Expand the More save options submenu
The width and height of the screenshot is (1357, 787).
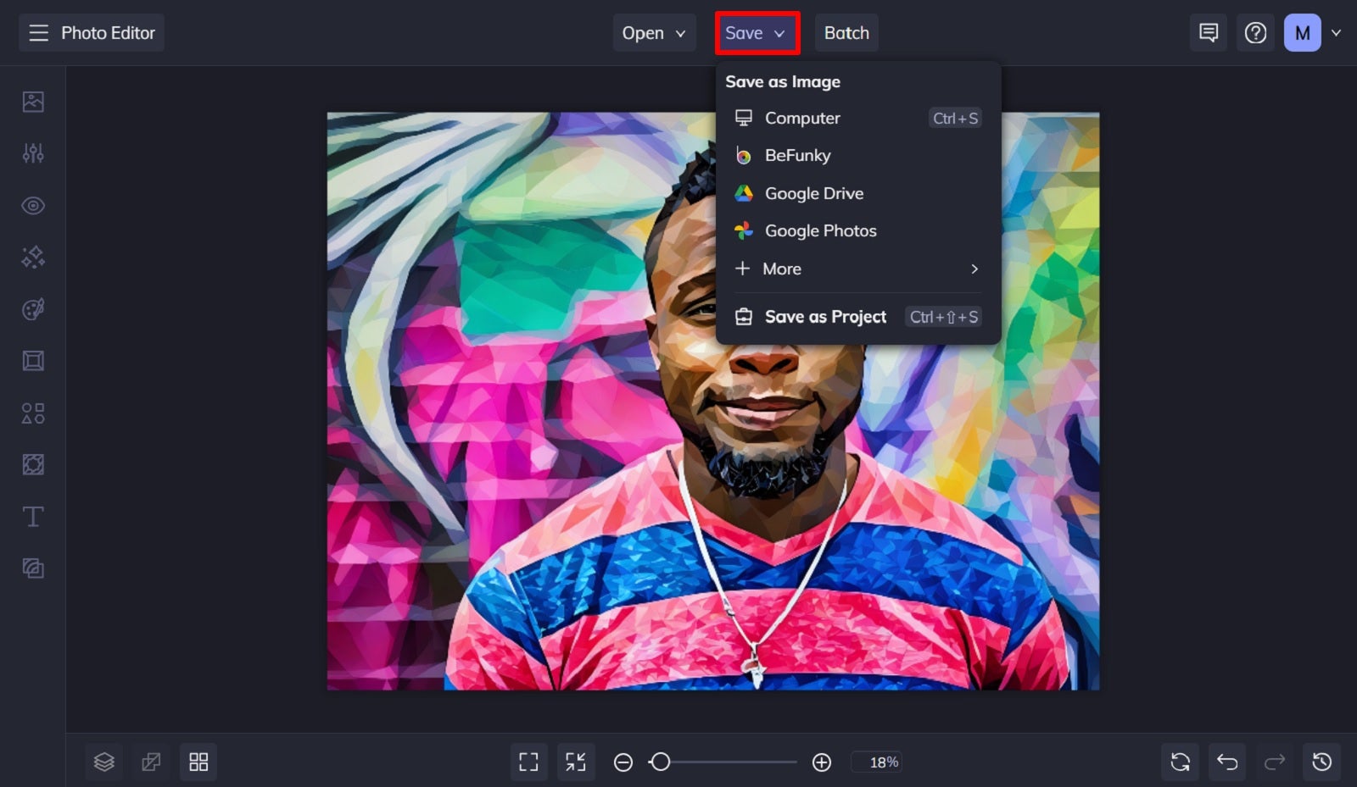[856, 269]
